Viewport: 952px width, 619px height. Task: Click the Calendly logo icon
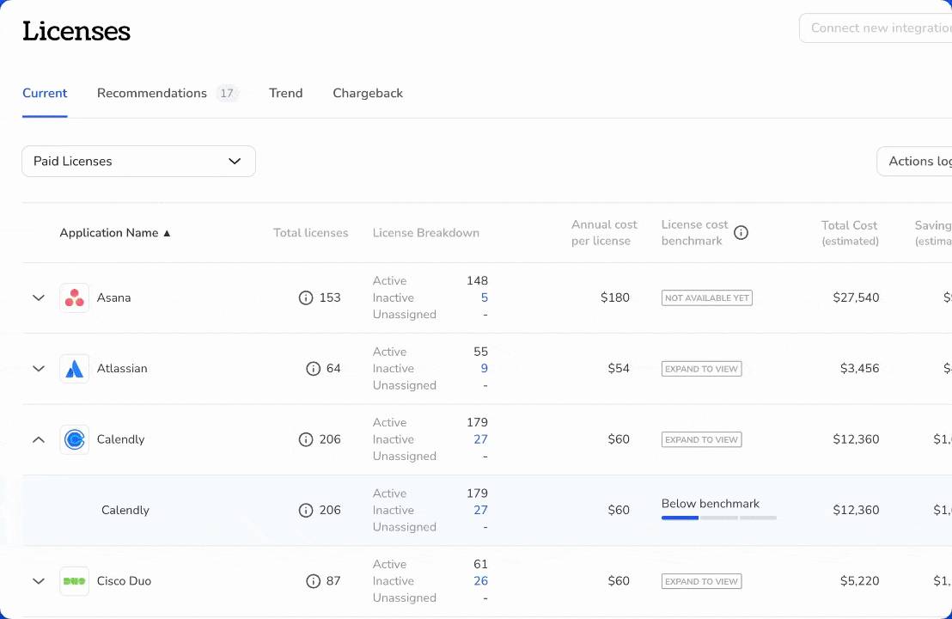tap(74, 439)
